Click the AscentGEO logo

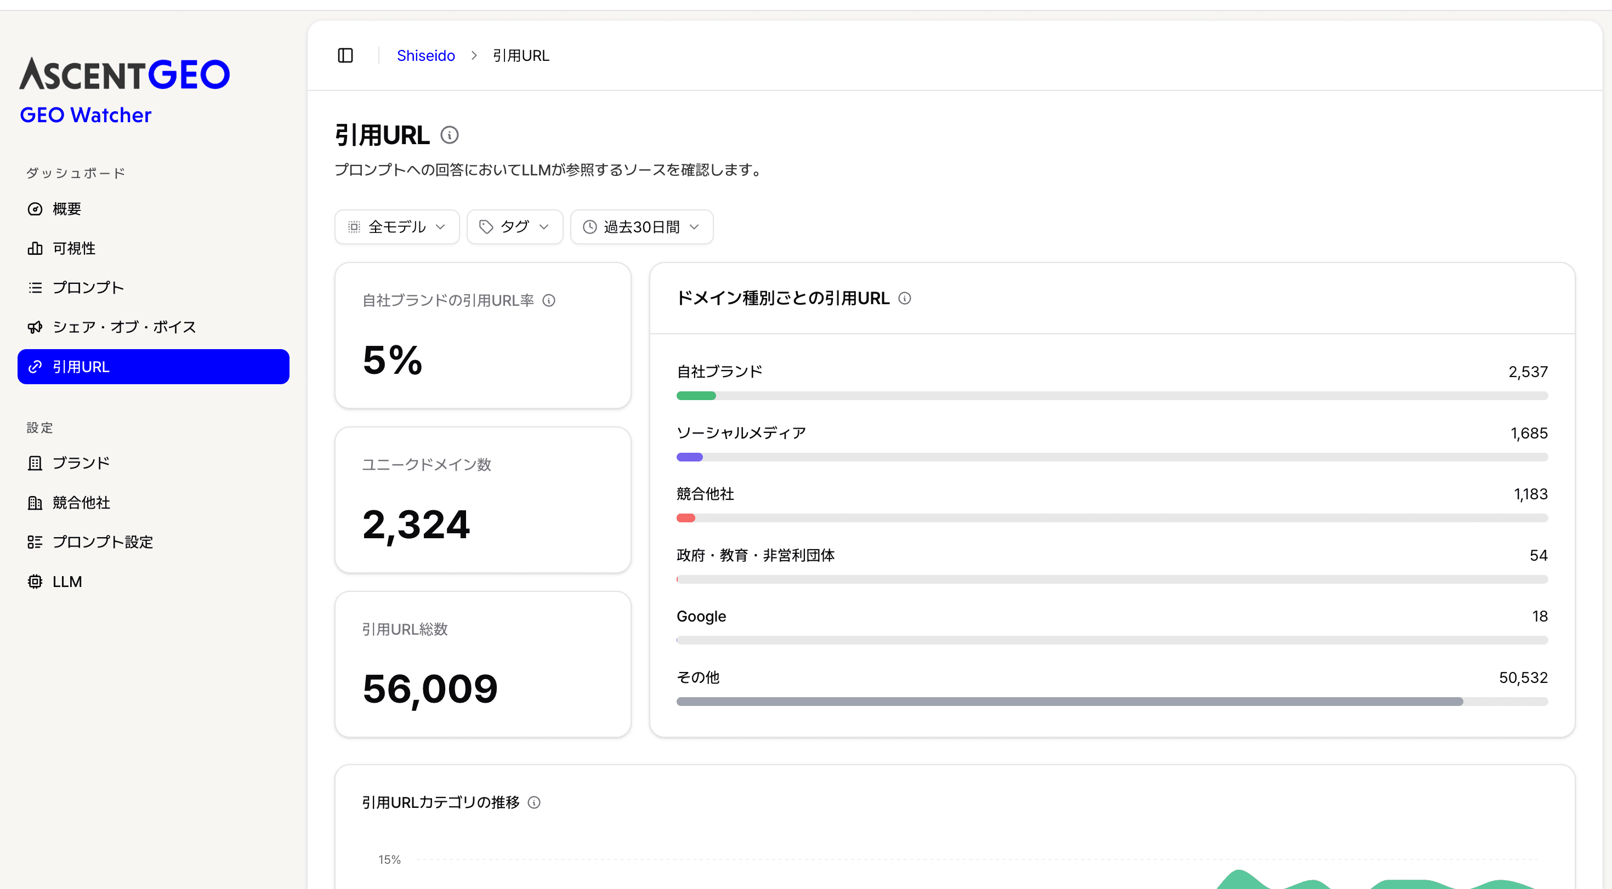[x=124, y=74]
